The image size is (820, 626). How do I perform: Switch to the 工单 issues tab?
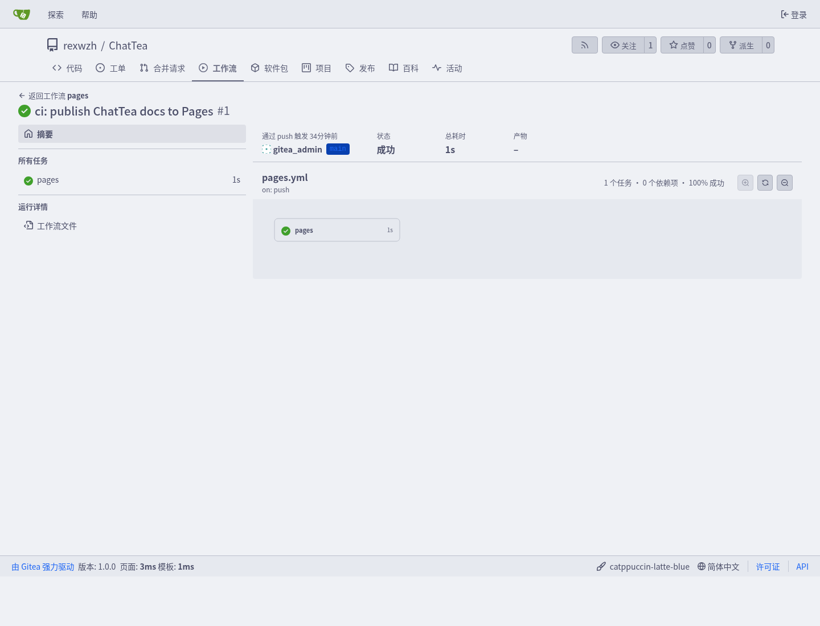pyautogui.click(x=110, y=68)
